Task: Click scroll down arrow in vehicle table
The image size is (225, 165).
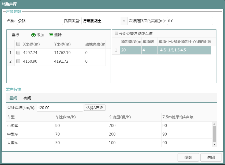Action: click(214, 144)
